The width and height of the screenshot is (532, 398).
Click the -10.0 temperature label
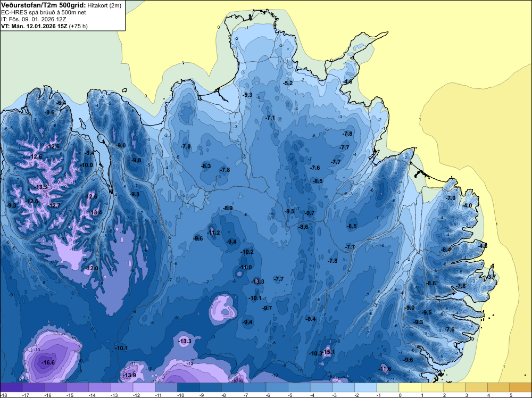point(87,165)
